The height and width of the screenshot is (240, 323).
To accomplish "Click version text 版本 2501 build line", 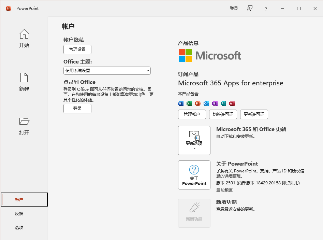I will (x=258, y=183).
